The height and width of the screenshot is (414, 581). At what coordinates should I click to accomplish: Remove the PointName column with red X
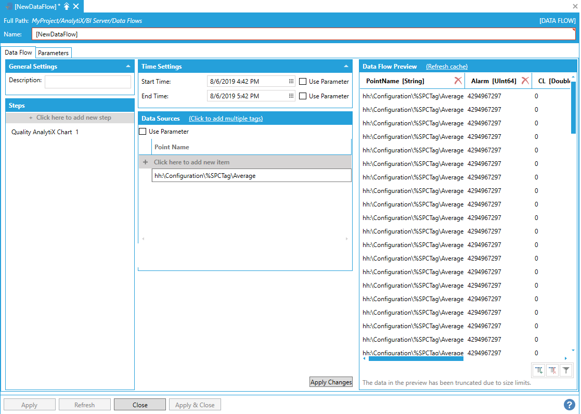[458, 81]
